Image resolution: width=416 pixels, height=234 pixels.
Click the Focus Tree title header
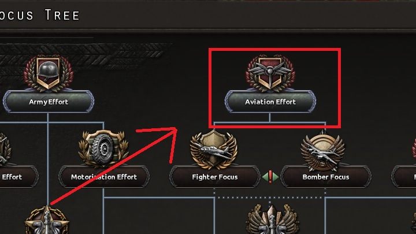(x=39, y=14)
